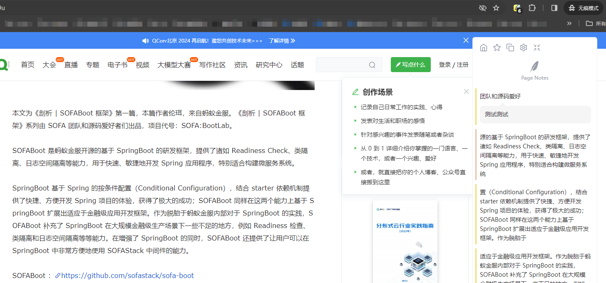This screenshot has width=606, height=283.
Task: Click the 创作场景 heading
Action: pyautogui.click(x=378, y=92)
